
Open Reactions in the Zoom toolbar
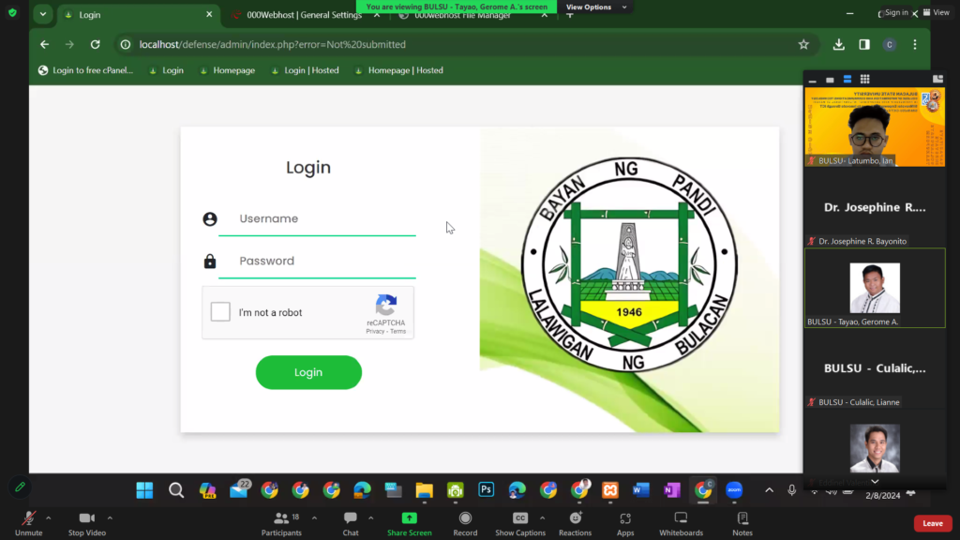(575, 523)
